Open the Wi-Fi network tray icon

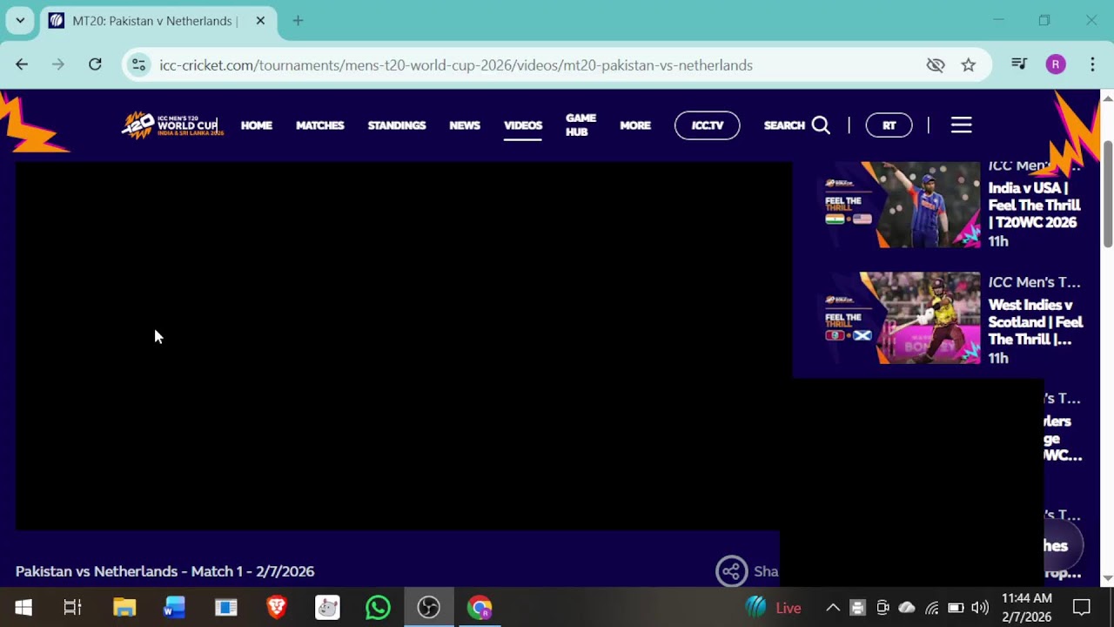(931, 608)
